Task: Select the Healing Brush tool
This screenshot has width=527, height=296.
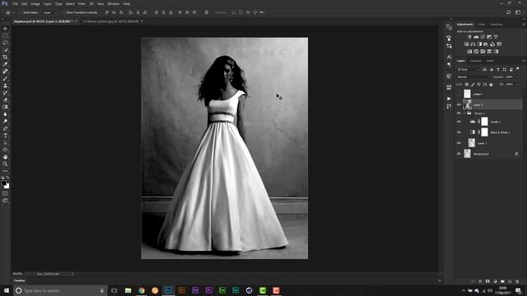Action: pos(5,72)
